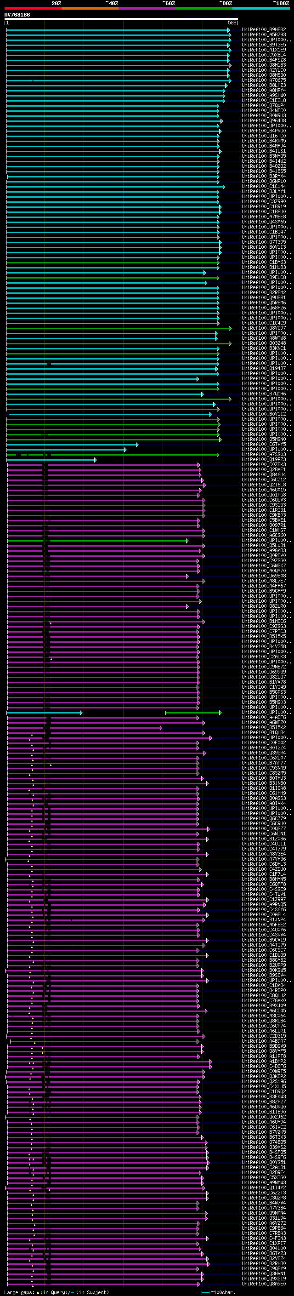Click hit label UniRef100_Q964D8
Screen dimensions: 294x1296
tap(263, 120)
